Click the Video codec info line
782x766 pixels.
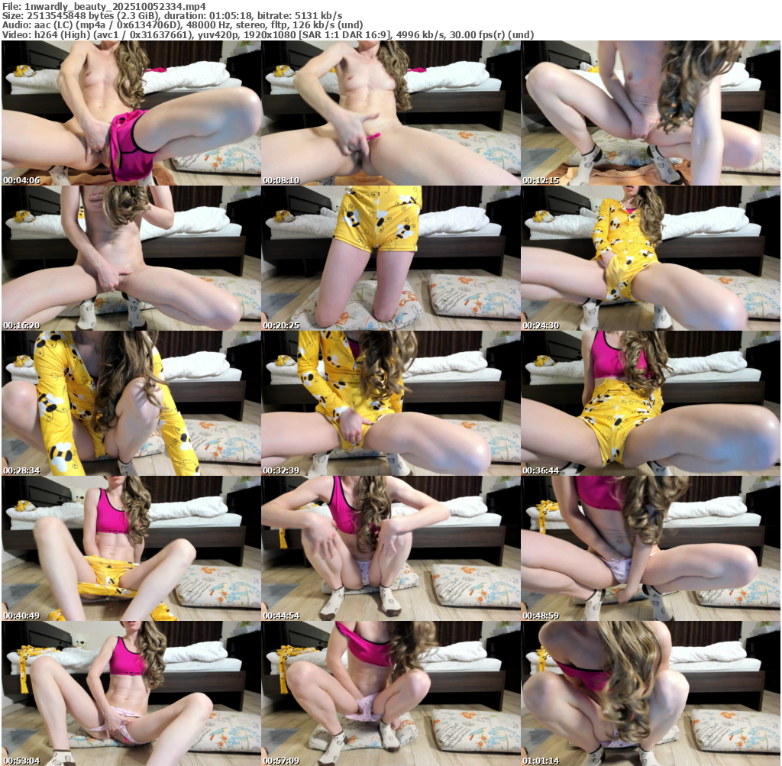267,34
